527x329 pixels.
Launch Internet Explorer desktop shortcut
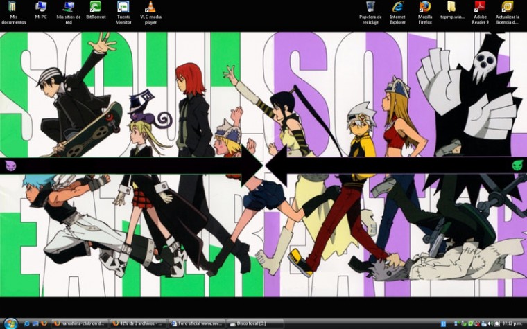tap(397, 13)
